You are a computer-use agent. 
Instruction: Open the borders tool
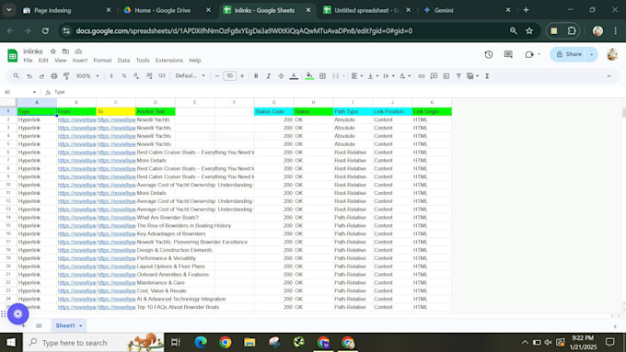(322, 75)
